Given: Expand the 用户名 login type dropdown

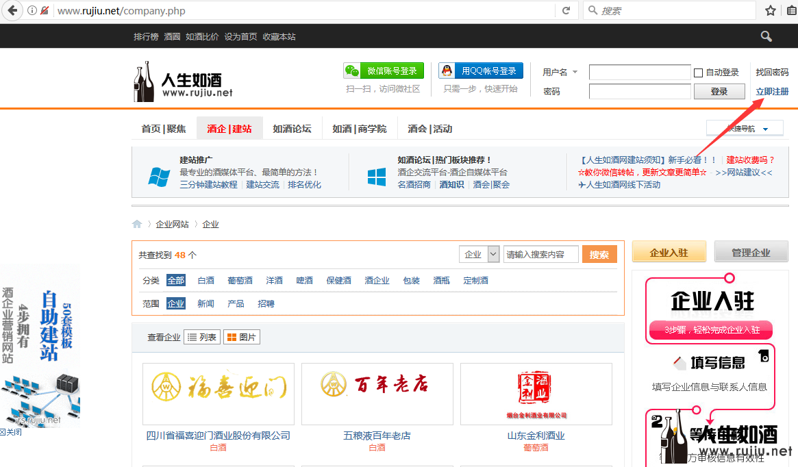Looking at the screenshot, I should 575,72.
